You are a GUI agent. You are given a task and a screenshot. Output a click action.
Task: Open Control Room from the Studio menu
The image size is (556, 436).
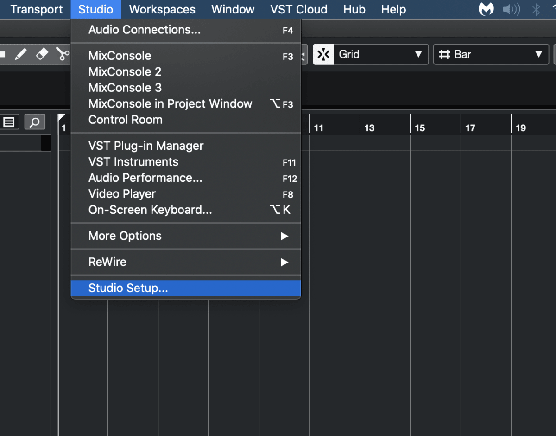(x=186, y=120)
